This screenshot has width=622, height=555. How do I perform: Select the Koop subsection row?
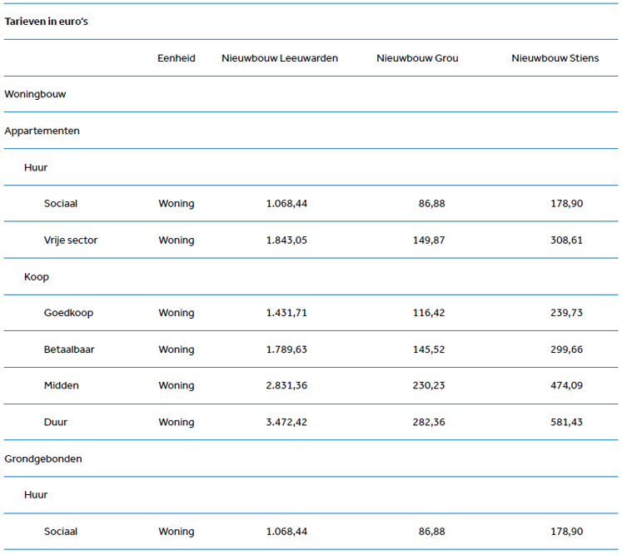[37, 276]
